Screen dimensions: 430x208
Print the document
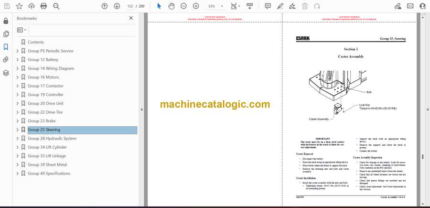pyautogui.click(x=43, y=6)
